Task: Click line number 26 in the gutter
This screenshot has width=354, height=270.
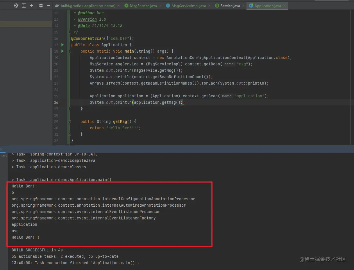Action: coord(56,102)
